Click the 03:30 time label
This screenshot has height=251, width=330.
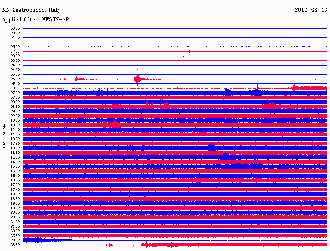[15, 60]
